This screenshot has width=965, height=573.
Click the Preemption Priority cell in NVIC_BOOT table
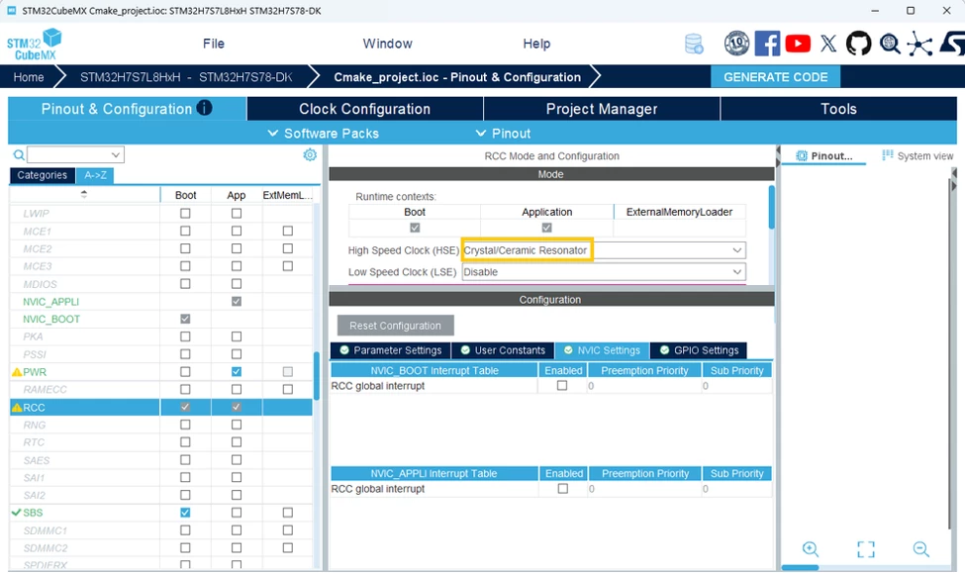(x=643, y=386)
